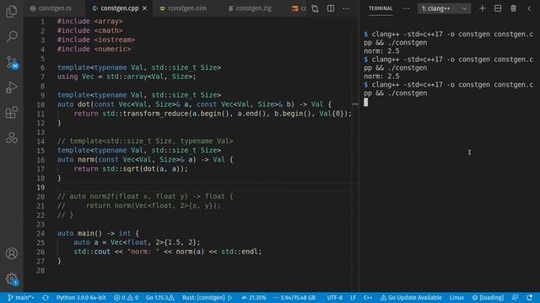The height and width of the screenshot is (303, 540).
Task: Create a new terminal with plus icon
Action: click(482, 8)
